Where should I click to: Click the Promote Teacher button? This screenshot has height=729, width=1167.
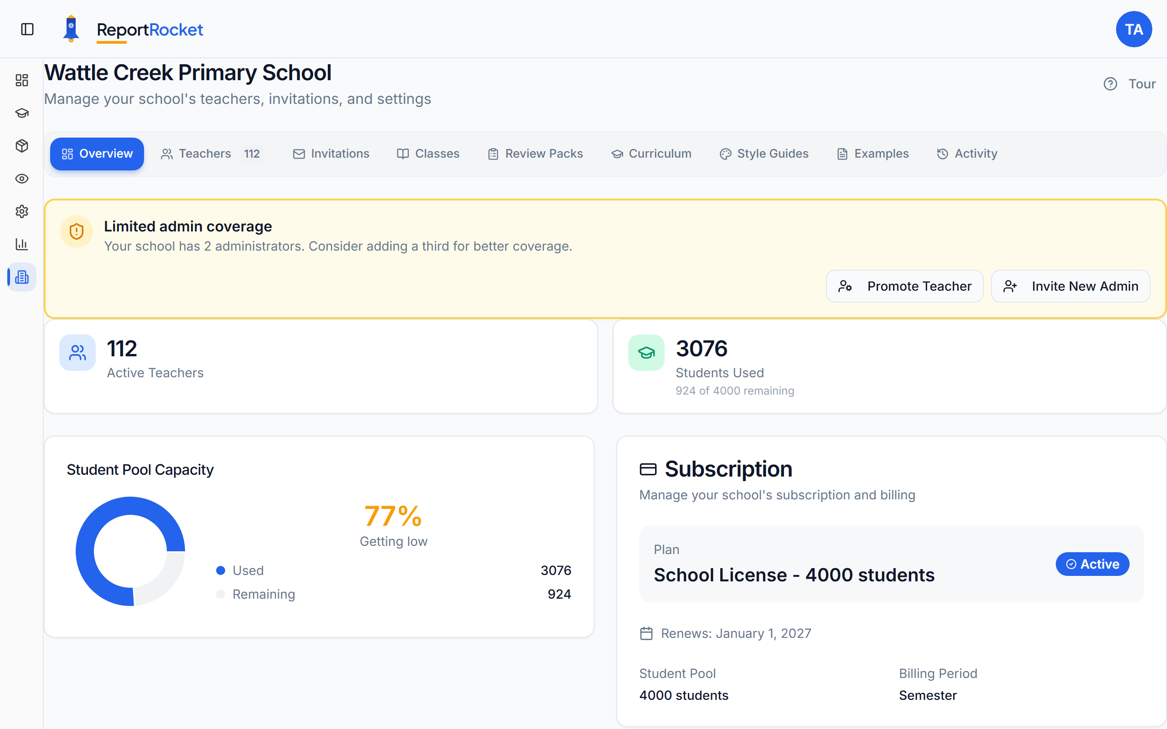pos(905,287)
